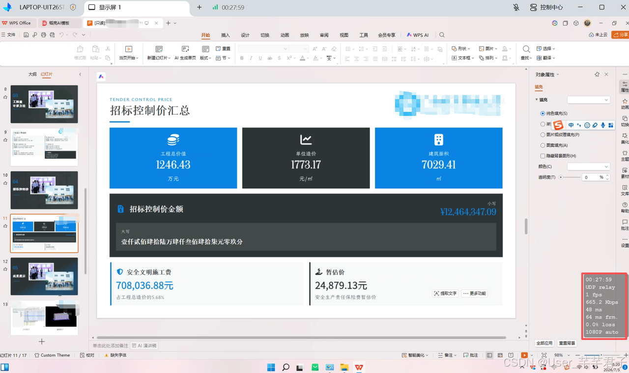
Task: Collapse the 填充 section triangle
Action: tap(537, 100)
